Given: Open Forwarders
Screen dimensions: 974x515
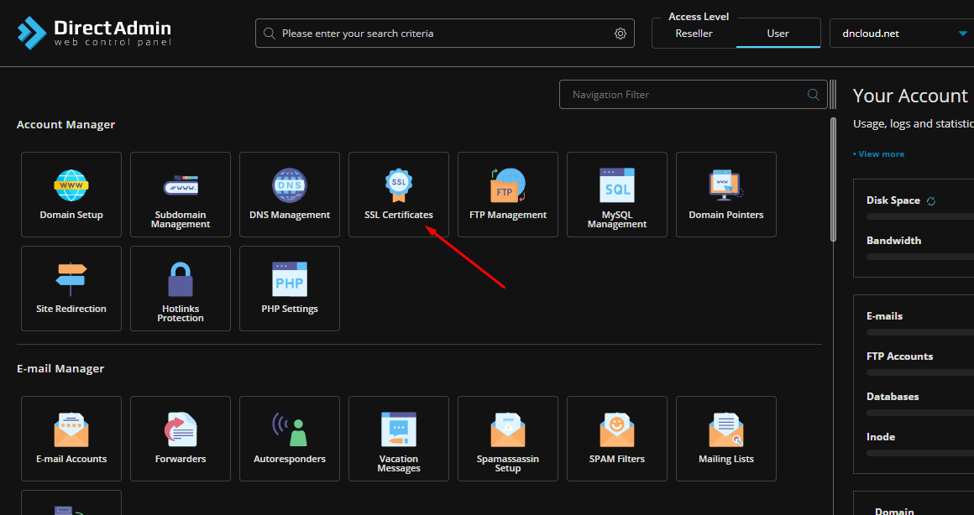Looking at the screenshot, I should click(181, 439).
